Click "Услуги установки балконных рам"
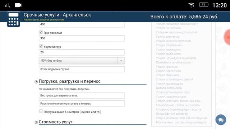Image resolution: width=230 pixels, height=129 pixels. coord(178,101)
